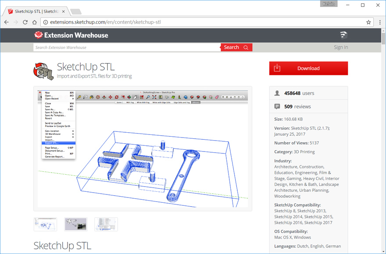Click the 3D Printing category link
This screenshot has width=386, height=254.
(304, 152)
